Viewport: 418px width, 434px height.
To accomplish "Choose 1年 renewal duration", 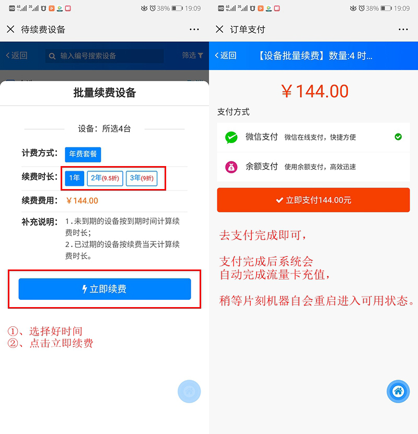I will (x=75, y=178).
